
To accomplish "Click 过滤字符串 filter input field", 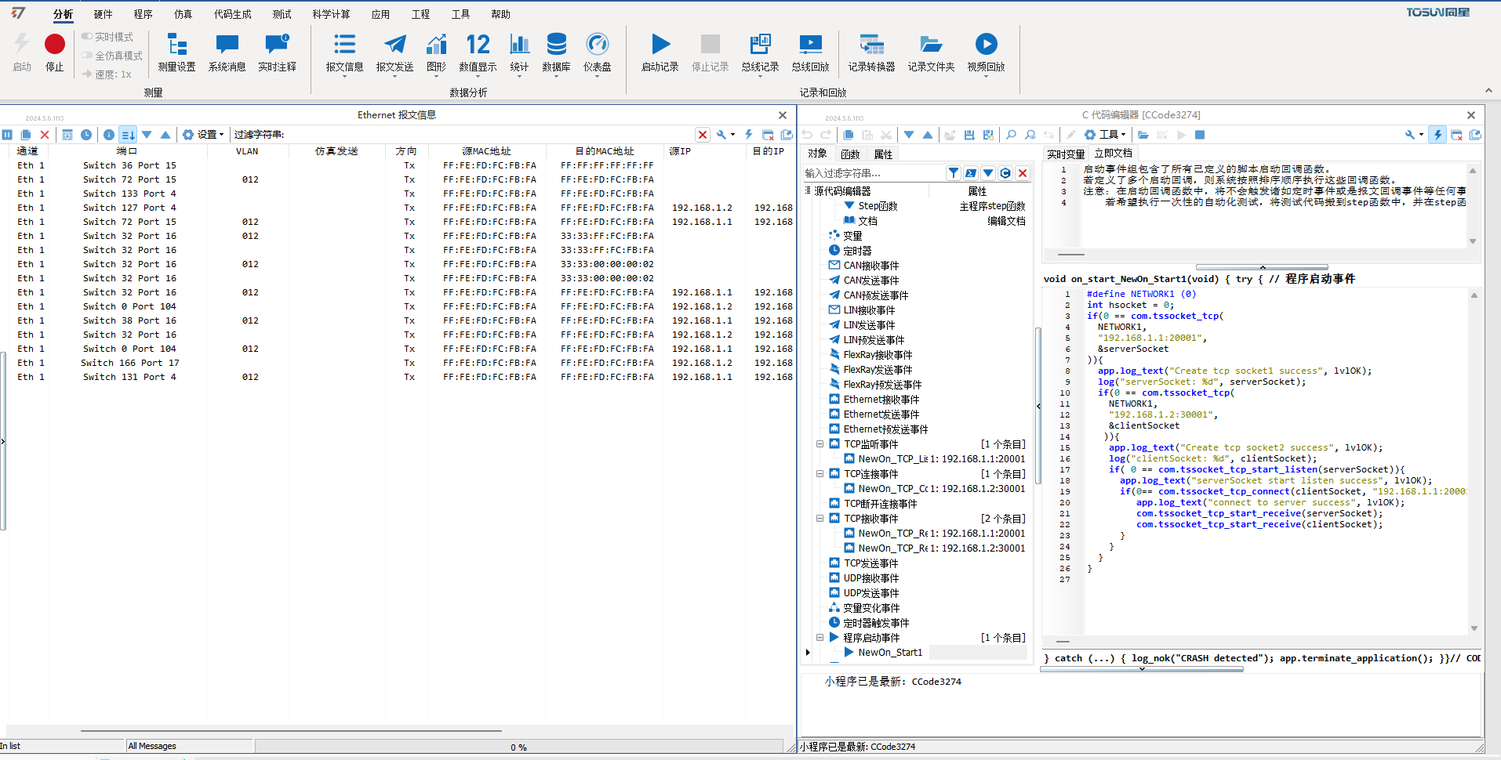I will (x=490, y=135).
